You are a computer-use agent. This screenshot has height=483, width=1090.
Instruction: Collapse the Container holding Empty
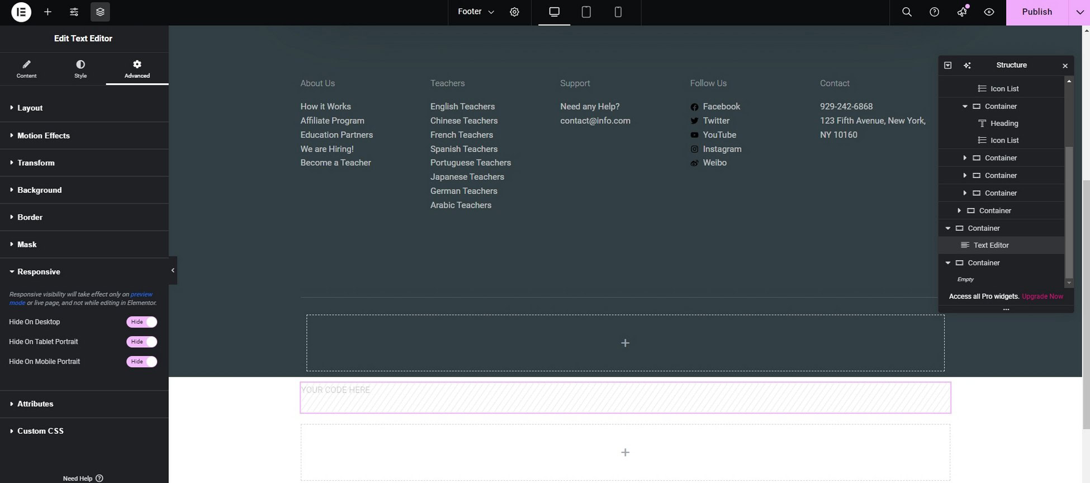point(948,263)
